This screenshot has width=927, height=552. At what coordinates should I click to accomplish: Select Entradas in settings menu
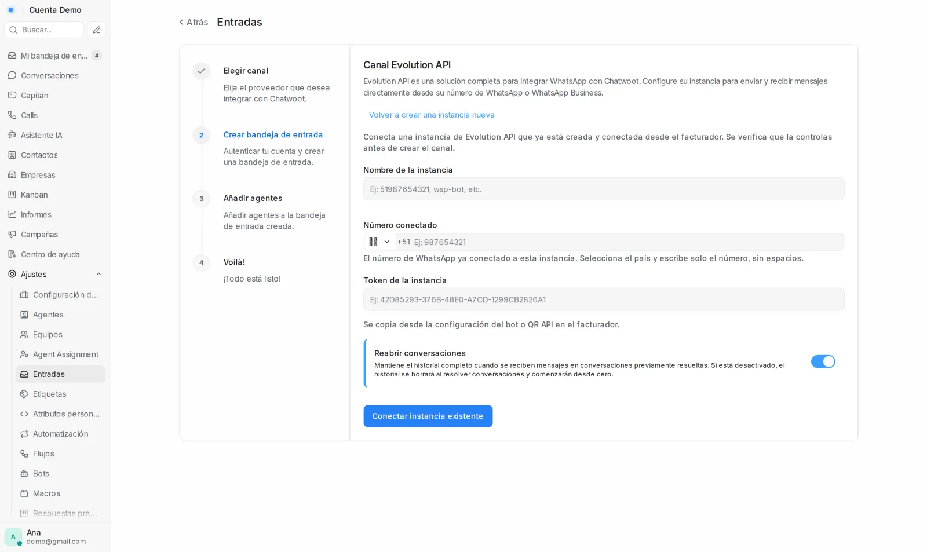60,374
